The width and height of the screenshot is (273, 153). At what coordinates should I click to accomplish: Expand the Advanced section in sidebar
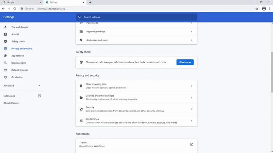coord(22,86)
